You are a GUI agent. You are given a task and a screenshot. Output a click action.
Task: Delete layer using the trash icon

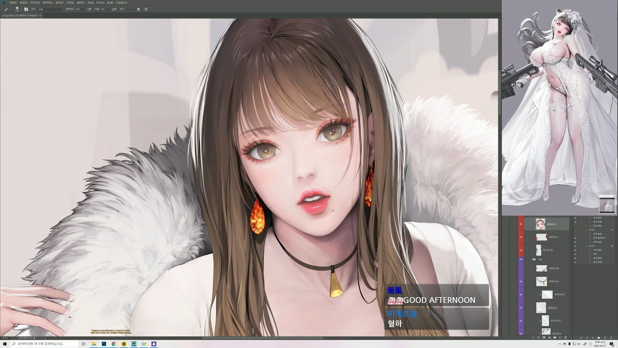[x=566, y=337]
